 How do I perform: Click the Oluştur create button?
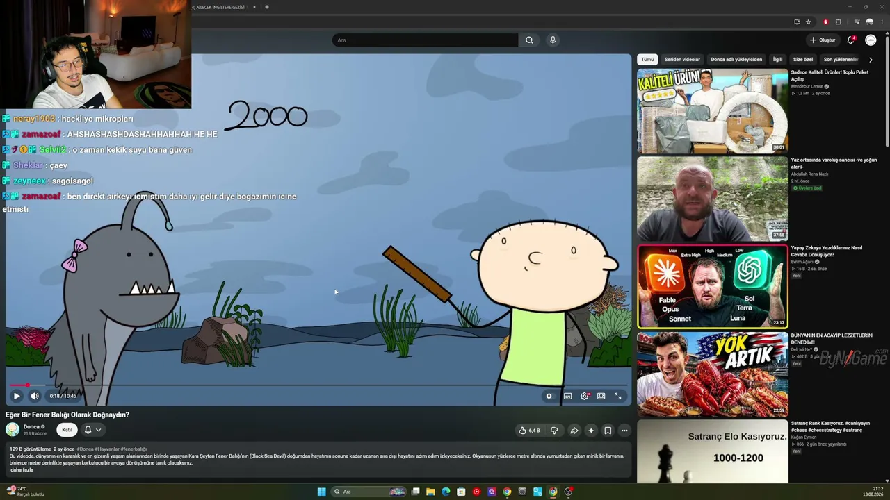[x=823, y=40]
